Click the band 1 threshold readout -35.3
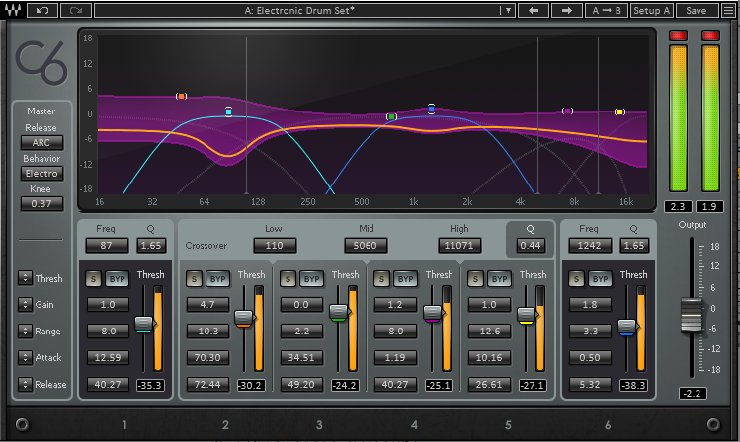 [150, 385]
